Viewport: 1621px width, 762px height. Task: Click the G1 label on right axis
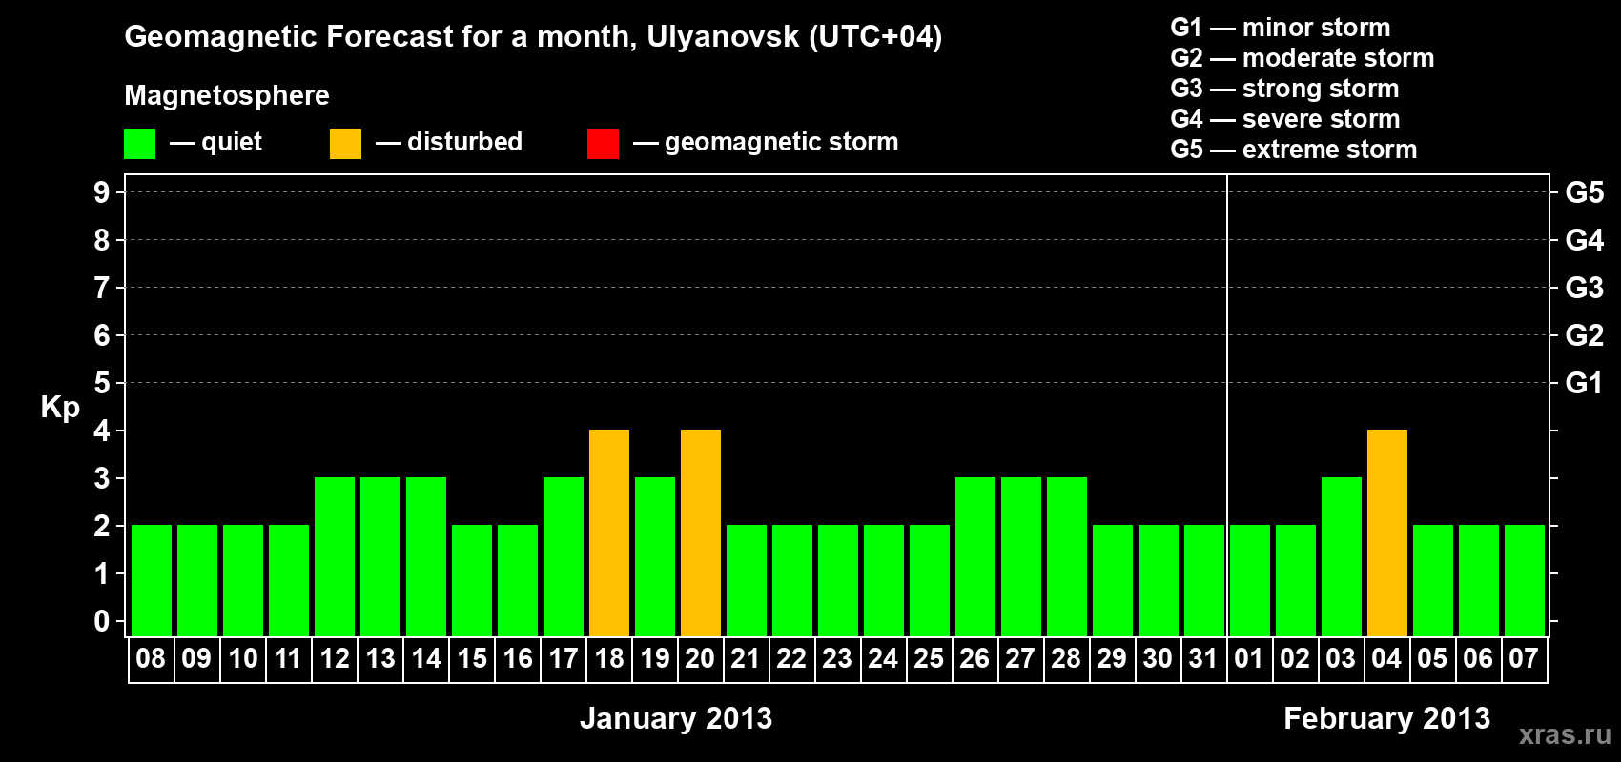1585,383
